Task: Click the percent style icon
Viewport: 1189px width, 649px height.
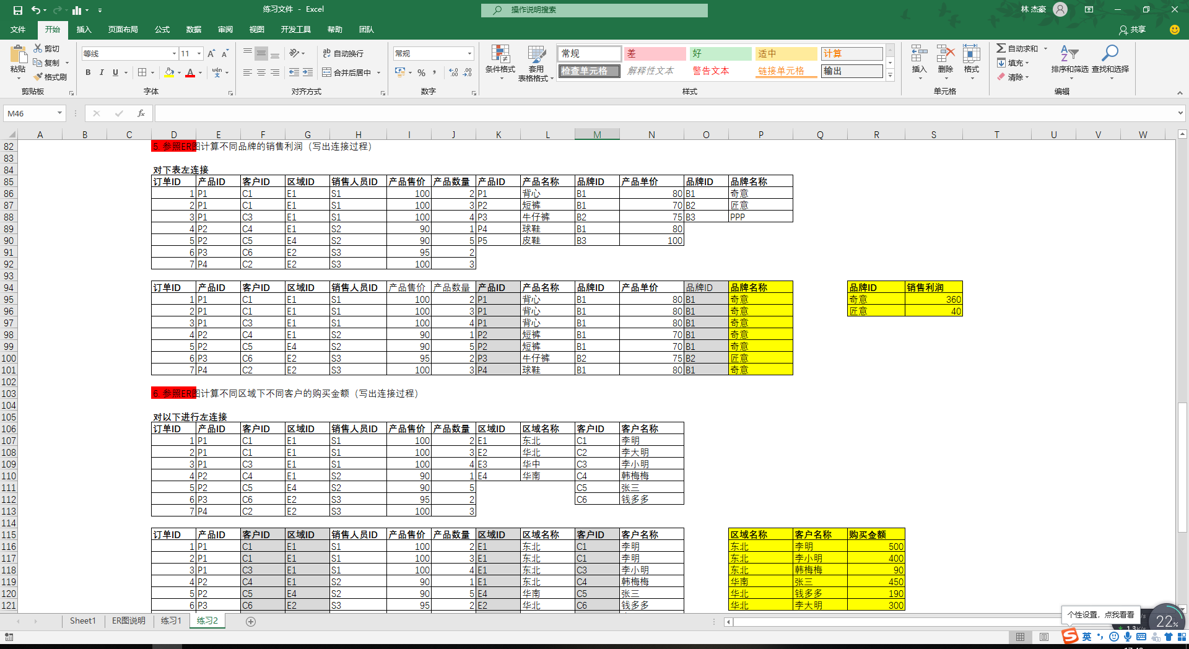Action: click(422, 72)
